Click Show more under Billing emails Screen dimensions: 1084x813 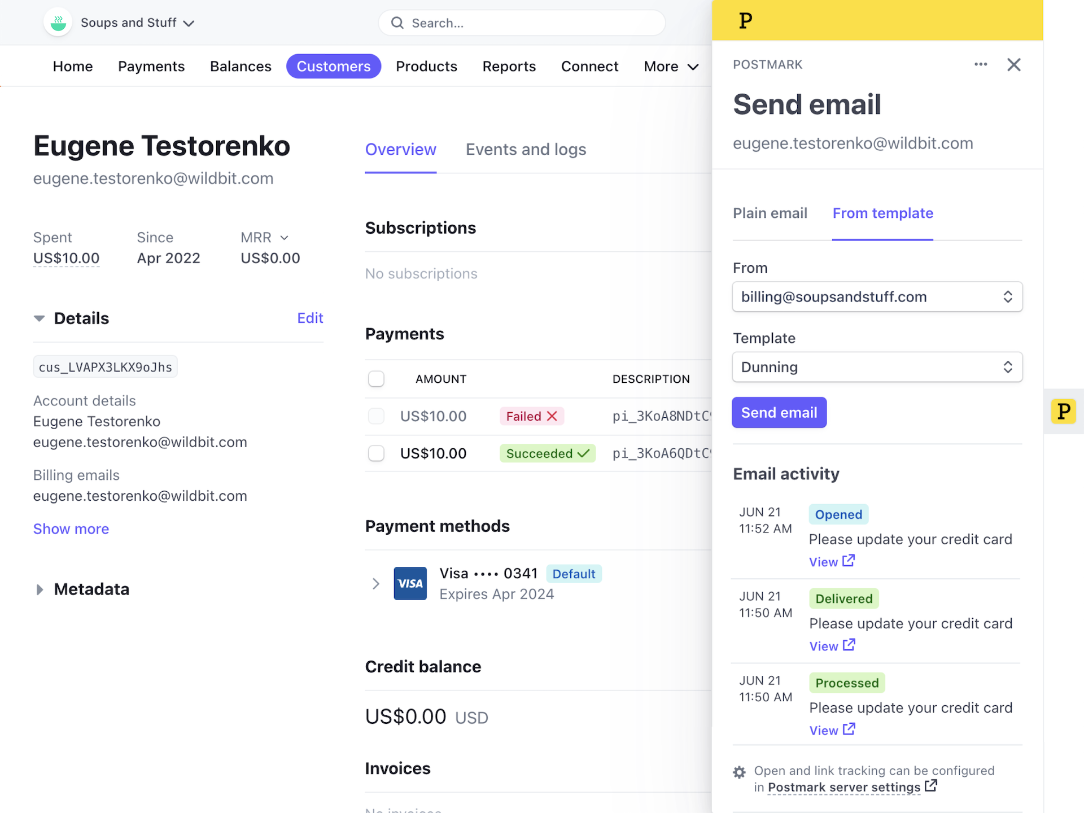(x=71, y=528)
